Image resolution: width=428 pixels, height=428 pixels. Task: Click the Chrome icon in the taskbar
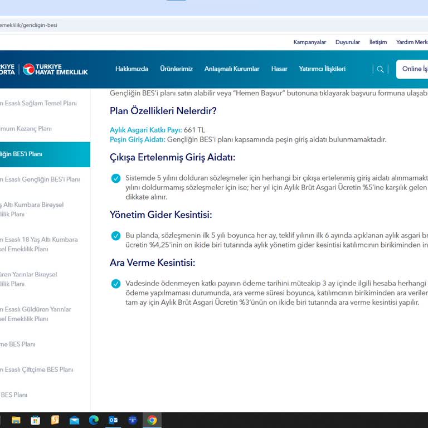(x=152, y=420)
